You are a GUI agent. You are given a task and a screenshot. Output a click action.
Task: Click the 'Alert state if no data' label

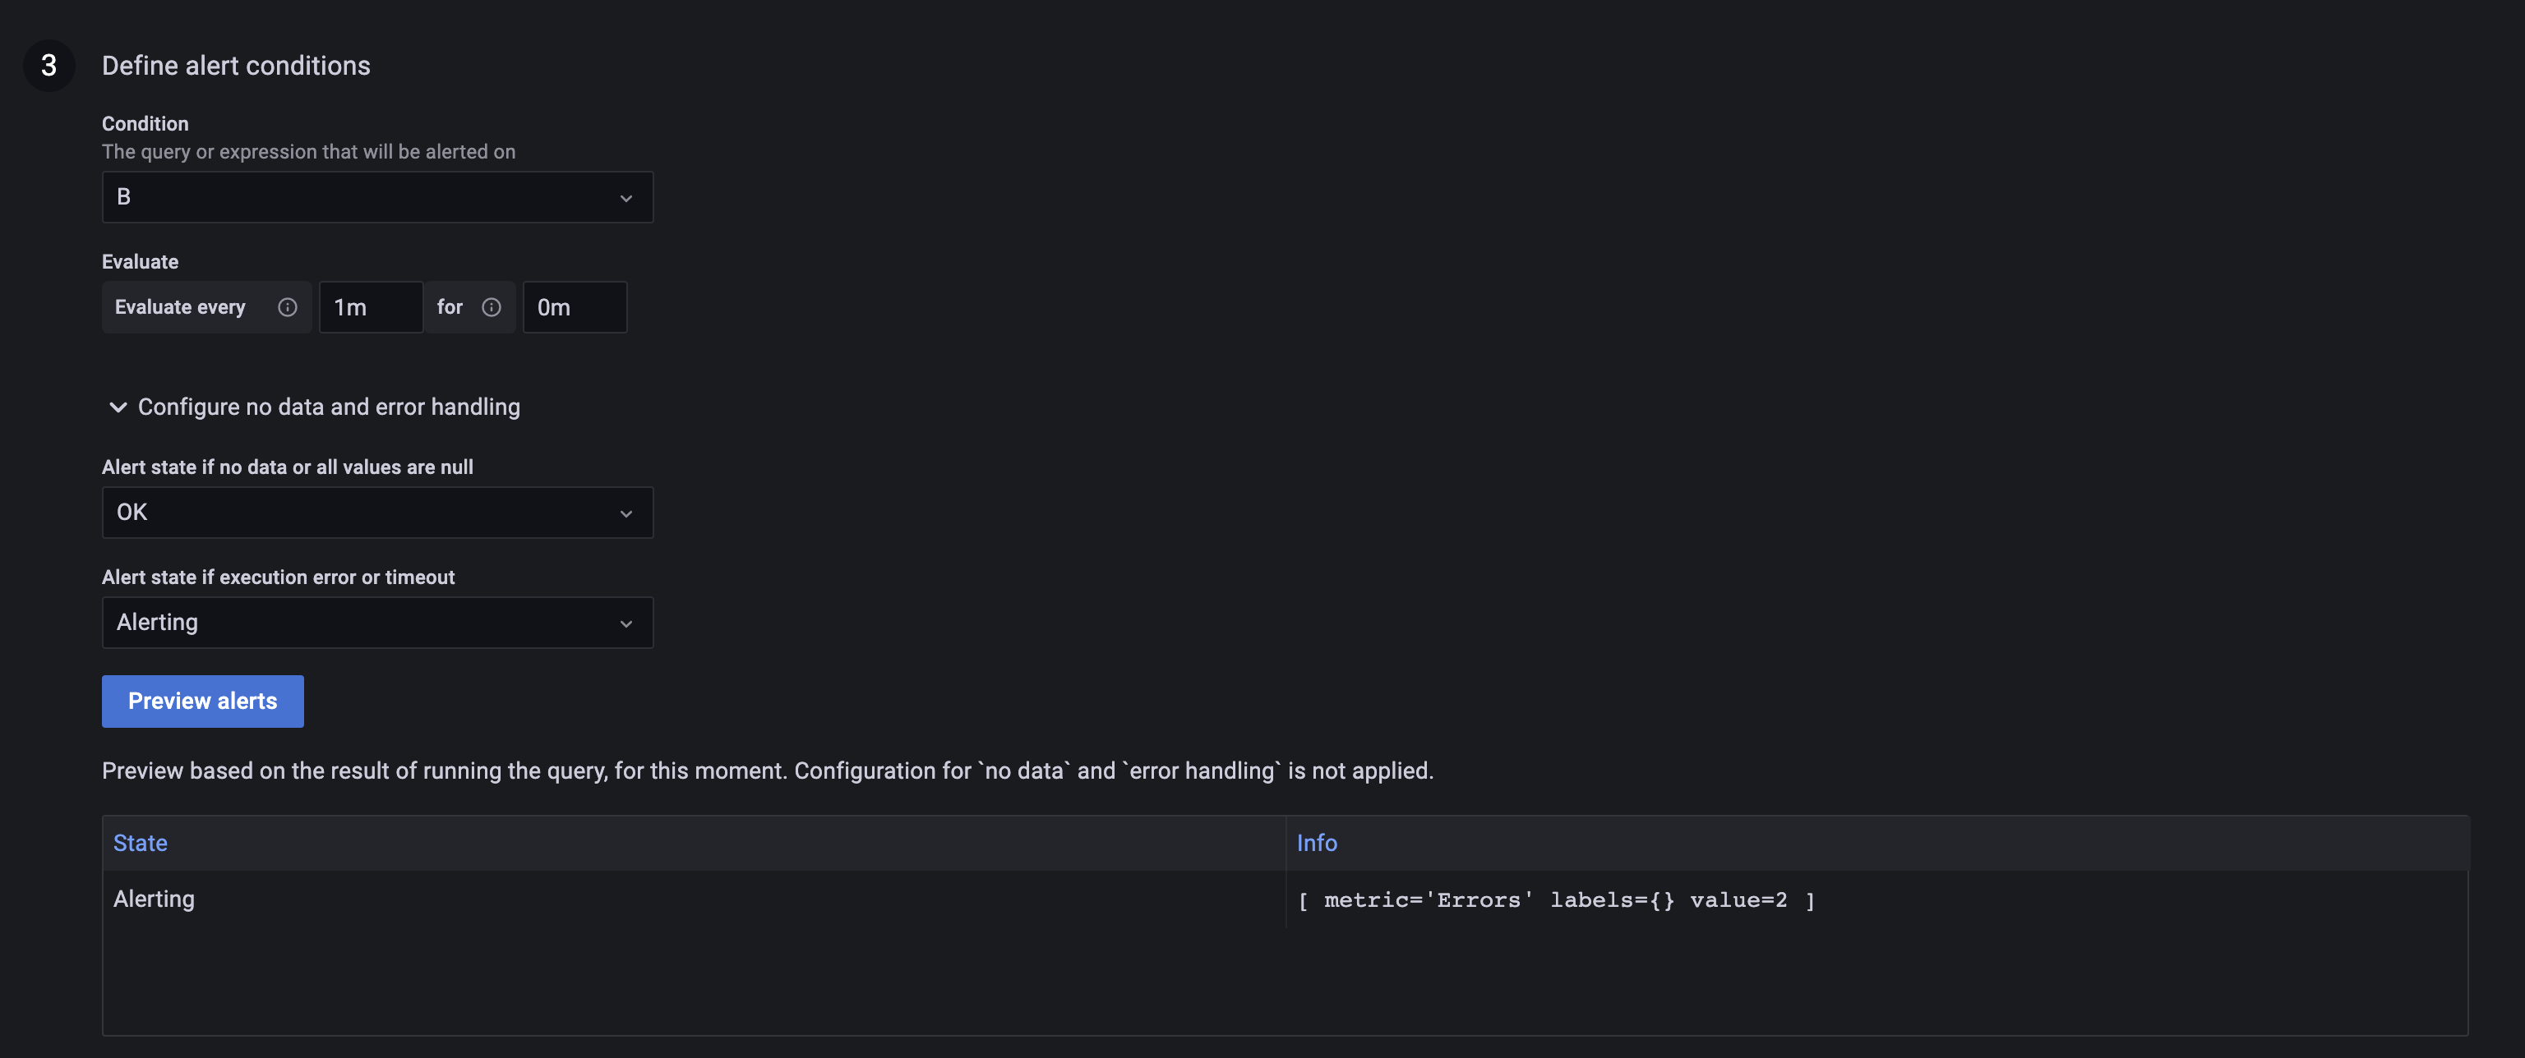(287, 467)
